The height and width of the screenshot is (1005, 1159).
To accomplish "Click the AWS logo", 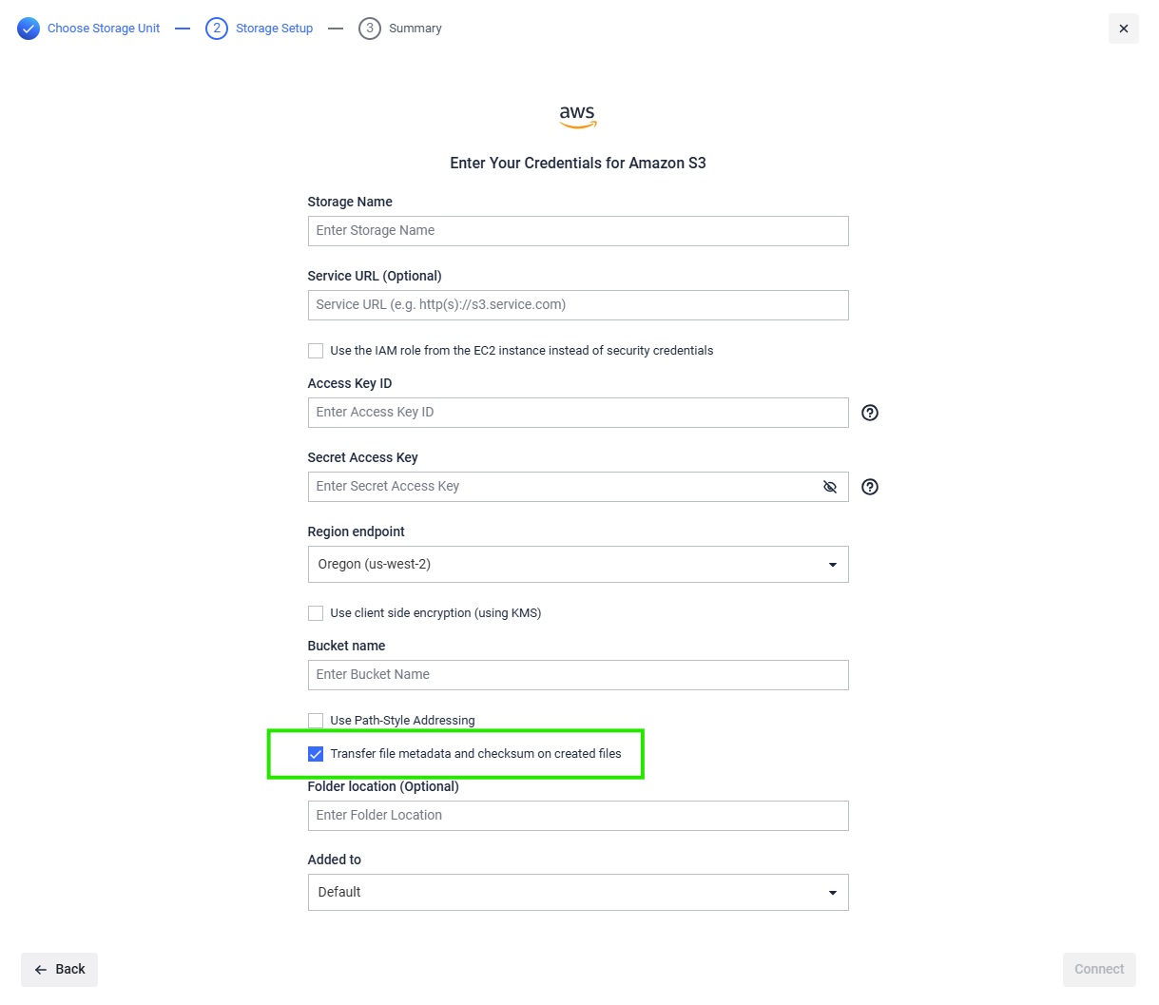I will (578, 116).
